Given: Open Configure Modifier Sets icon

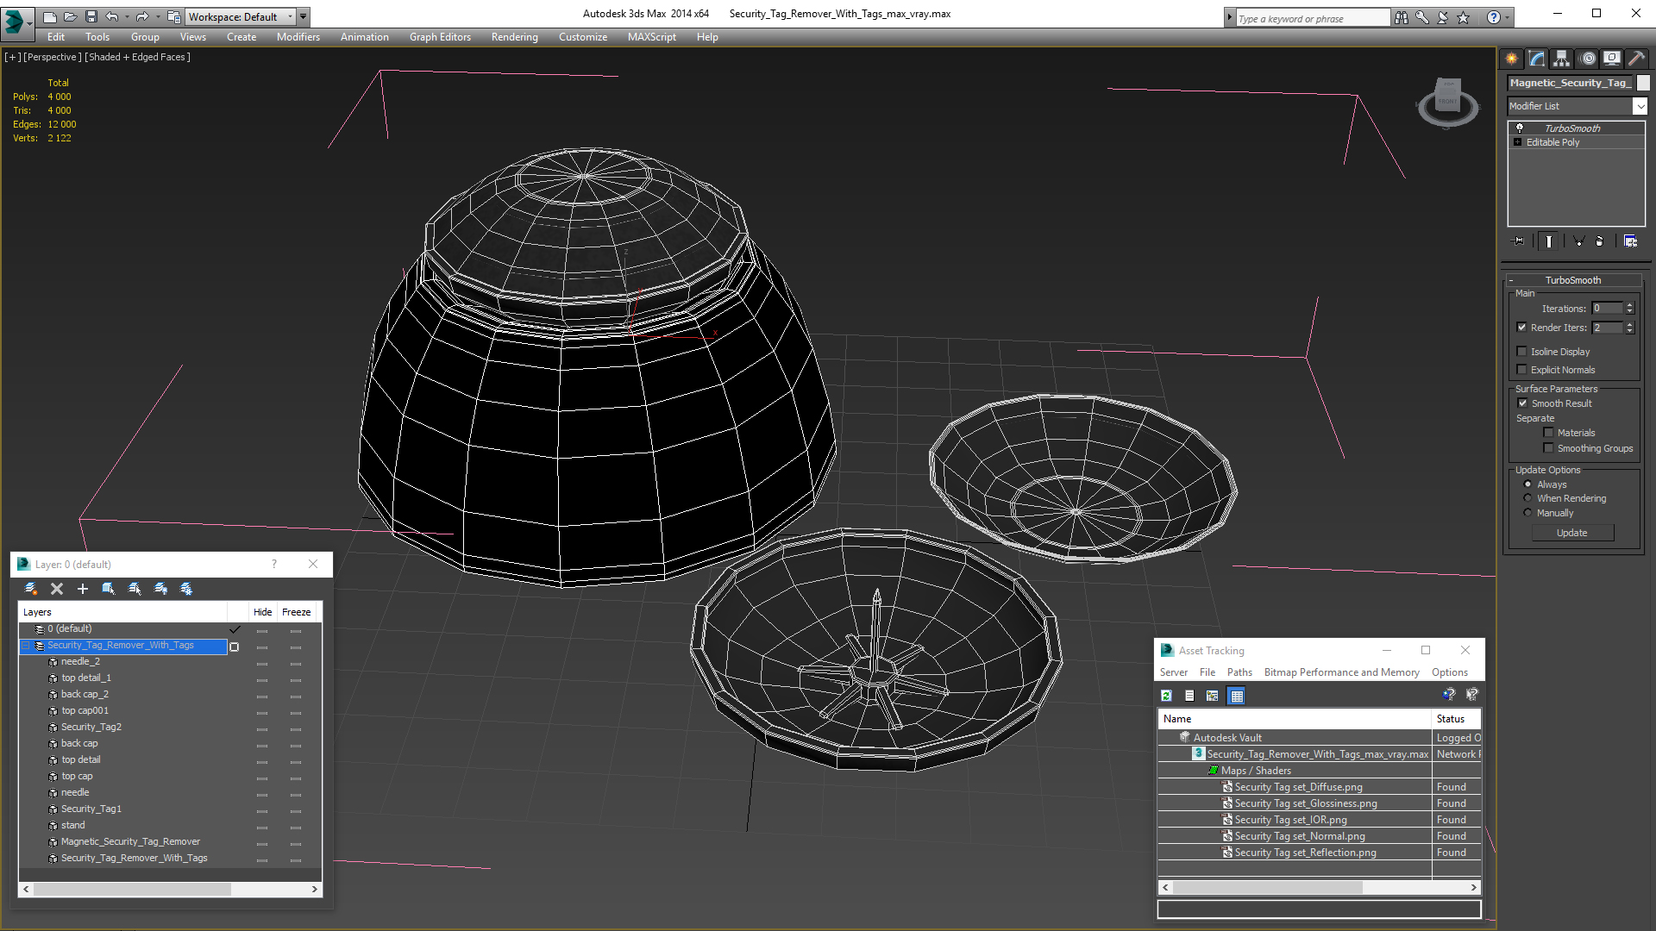Looking at the screenshot, I should 1630,241.
